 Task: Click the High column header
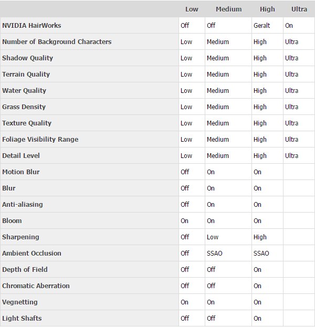click(x=267, y=9)
